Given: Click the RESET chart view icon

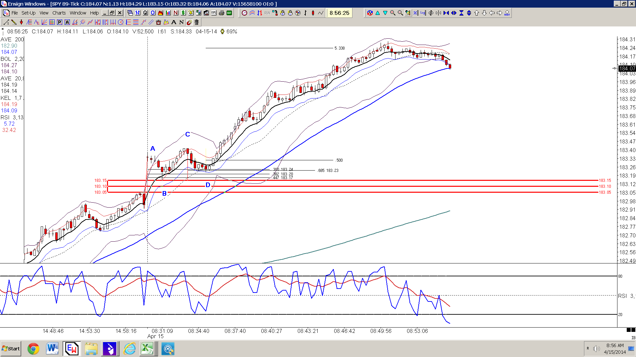Looking at the screenshot, I should pyautogui.click(x=507, y=13).
